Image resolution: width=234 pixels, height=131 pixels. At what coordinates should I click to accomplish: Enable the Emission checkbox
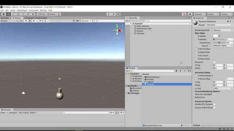214,62
